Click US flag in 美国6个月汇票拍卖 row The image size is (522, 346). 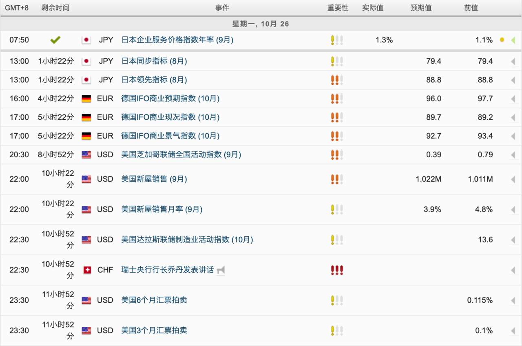coord(86,300)
